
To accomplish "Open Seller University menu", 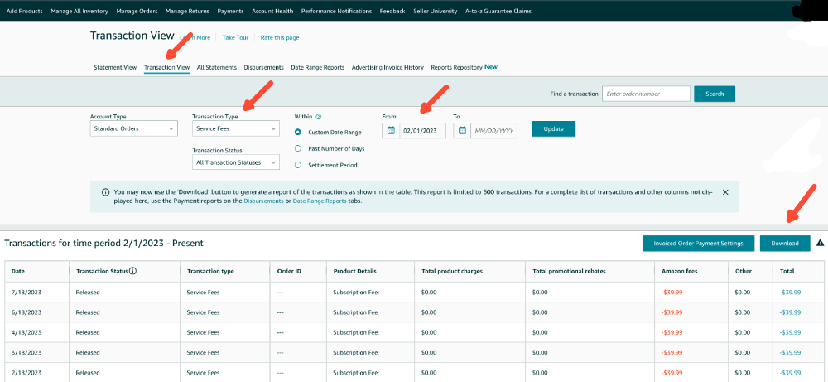I will pos(436,11).
